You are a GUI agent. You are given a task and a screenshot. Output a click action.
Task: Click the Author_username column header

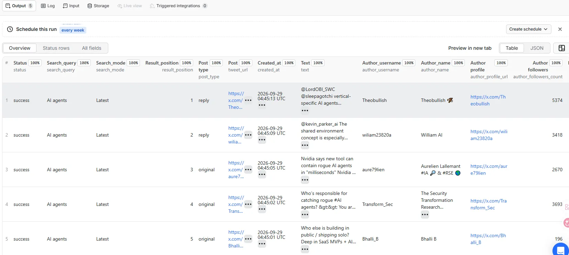[x=381, y=63]
